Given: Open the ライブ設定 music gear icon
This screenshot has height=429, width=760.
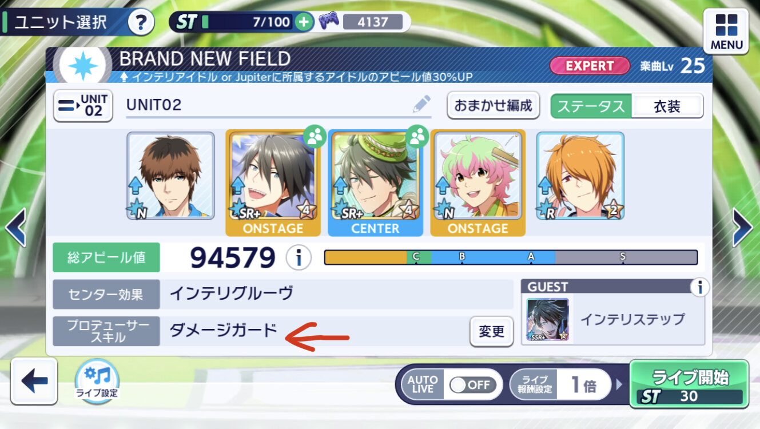Looking at the screenshot, I should click(97, 380).
